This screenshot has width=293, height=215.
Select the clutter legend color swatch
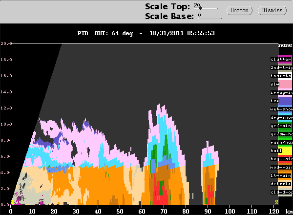coord(285,59)
